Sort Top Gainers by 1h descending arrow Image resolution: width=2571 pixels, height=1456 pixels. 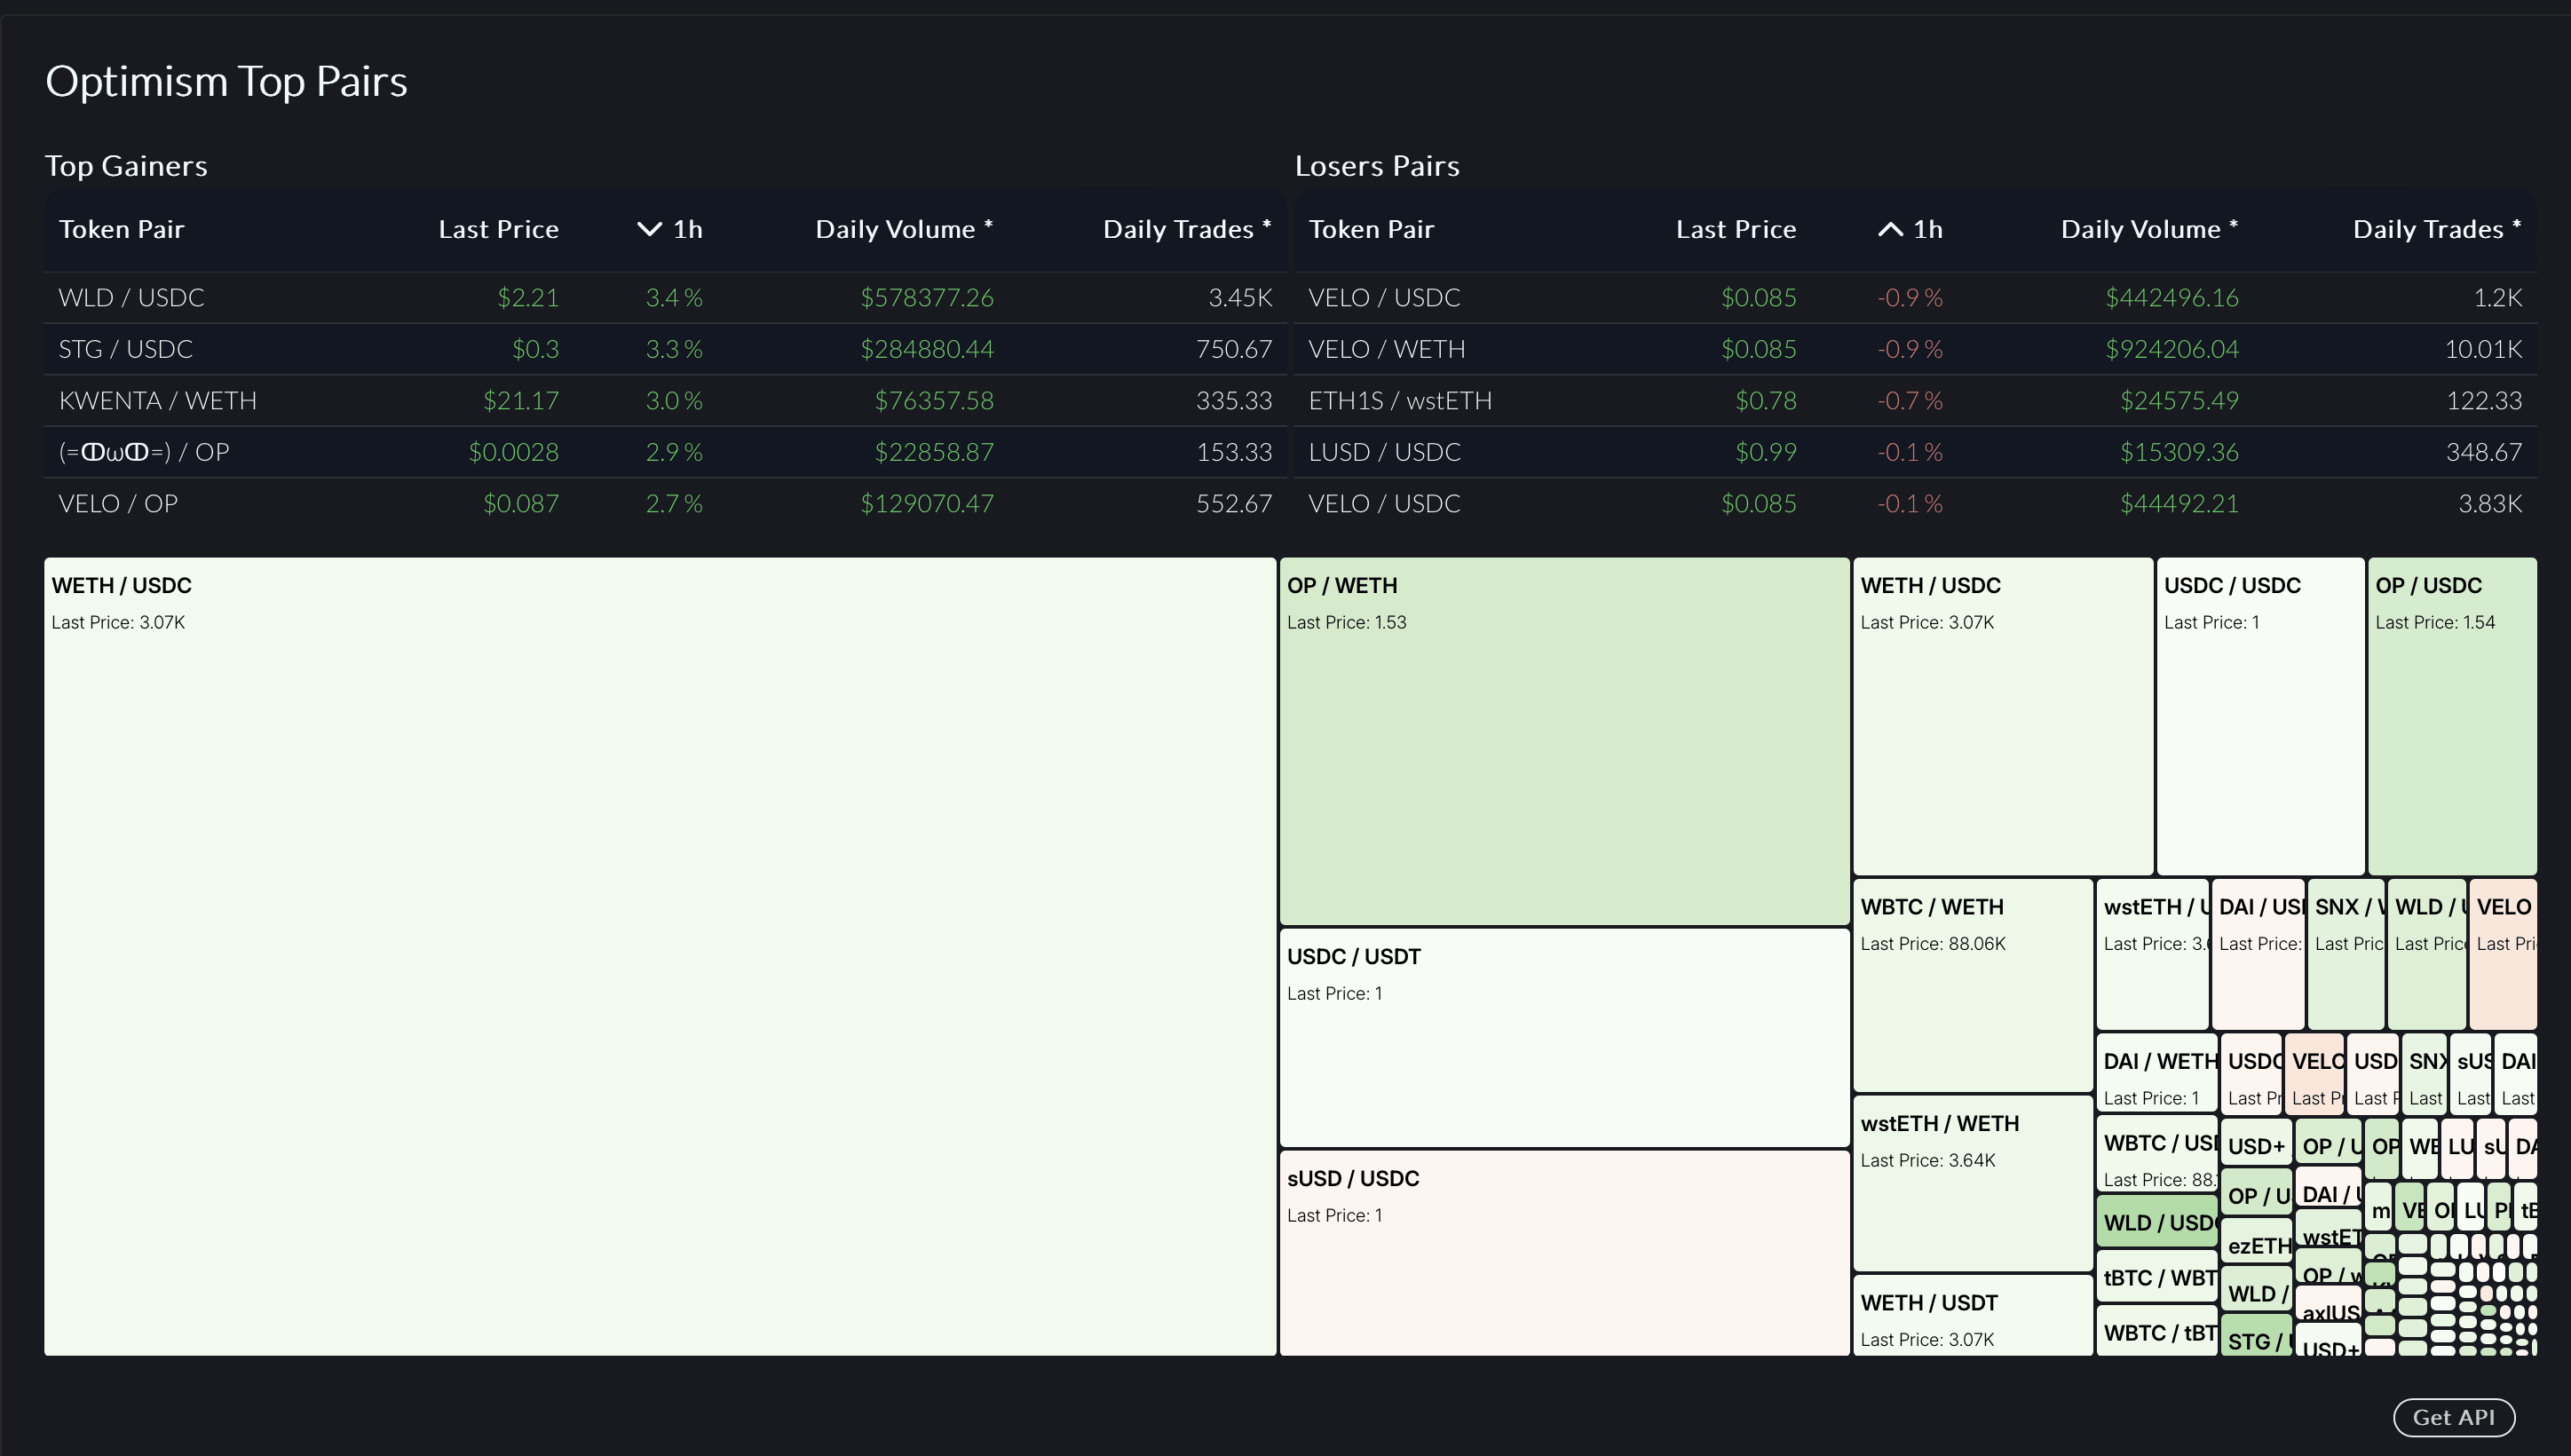tap(649, 229)
